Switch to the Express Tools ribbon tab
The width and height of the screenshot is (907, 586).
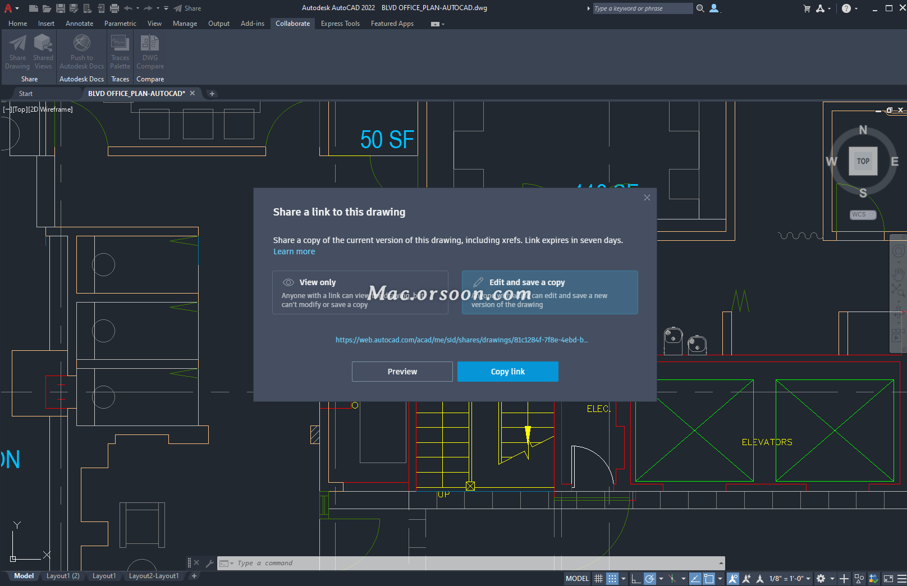click(x=340, y=24)
